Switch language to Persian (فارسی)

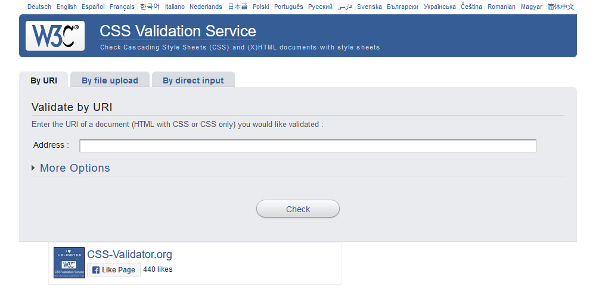point(344,7)
